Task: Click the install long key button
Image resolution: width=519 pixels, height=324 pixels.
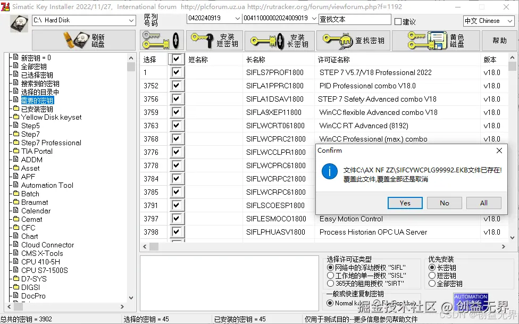Action: [x=279, y=40]
